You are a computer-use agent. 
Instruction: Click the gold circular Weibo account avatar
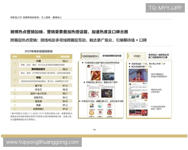tap(91, 113)
